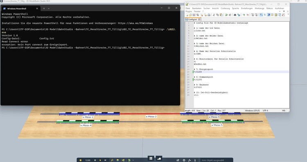The image size is (307, 162).
Task: Expand the dropdown next to green layer icon
Action: [x=133, y=160]
